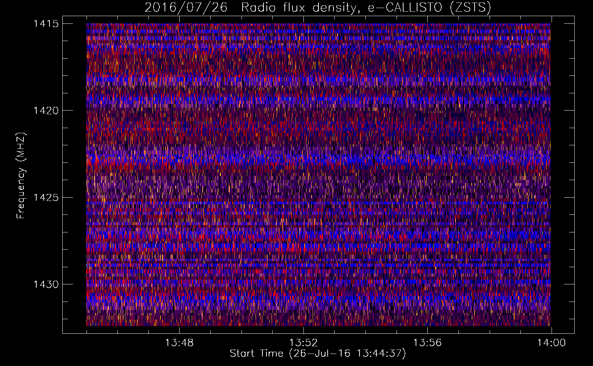Click the 'Frequency (MHZ)' axis title

[x=21, y=175]
